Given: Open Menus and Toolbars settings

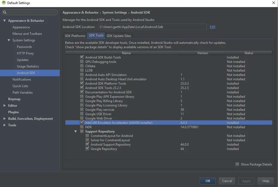Looking at the screenshot, I should click(x=27, y=34).
